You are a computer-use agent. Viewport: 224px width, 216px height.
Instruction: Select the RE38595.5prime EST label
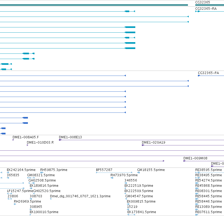[x=208, y=170]
